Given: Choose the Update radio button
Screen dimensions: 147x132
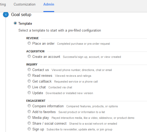Looking at the screenshot, I should coord(29,93).
